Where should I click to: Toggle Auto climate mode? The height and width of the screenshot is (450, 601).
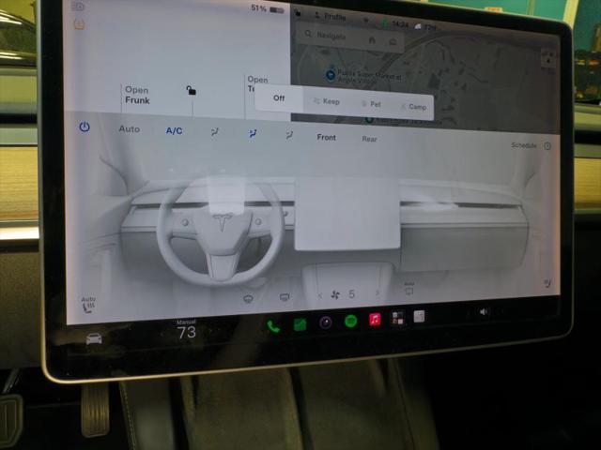pos(130,129)
